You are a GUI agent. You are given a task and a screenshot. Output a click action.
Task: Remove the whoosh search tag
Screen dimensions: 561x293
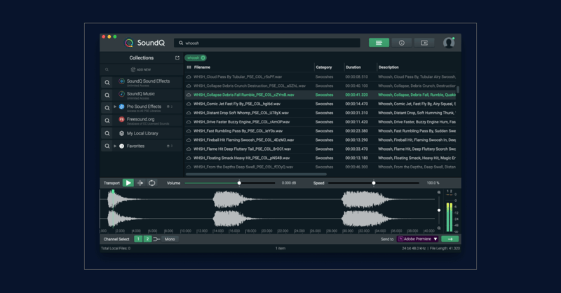203,57
